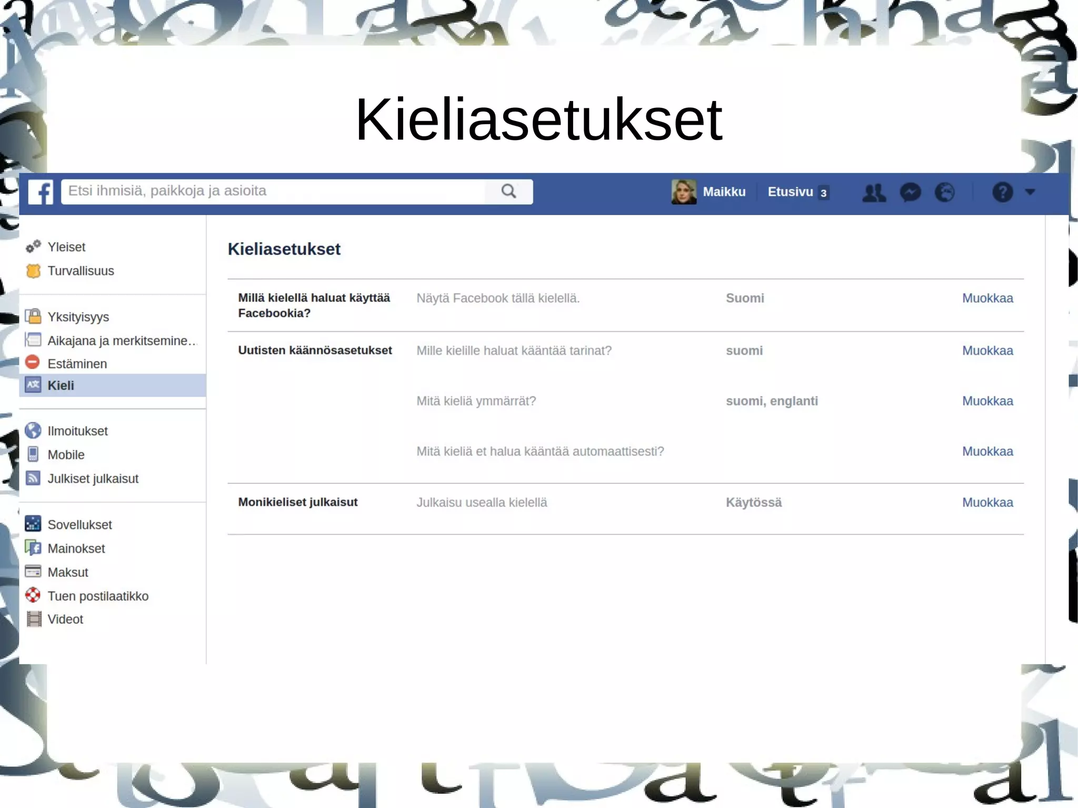Open Turvallisuus settings section

coord(81,271)
